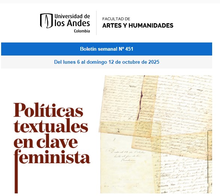Click the vertical divider between the logos

tap(96, 23)
